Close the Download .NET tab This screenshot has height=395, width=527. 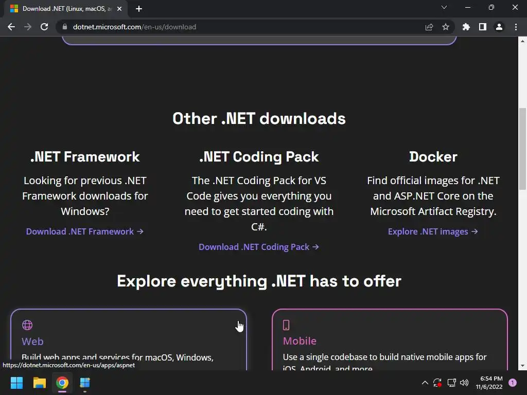tap(119, 9)
